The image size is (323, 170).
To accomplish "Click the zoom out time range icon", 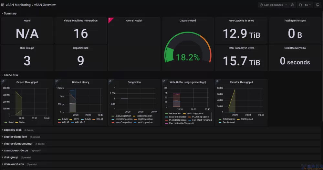I will point(292,5).
